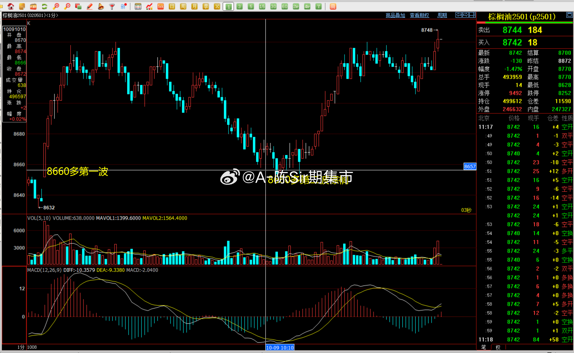Select the daily 日 period icon
The image size is (574, 353).
tap(172, 6)
